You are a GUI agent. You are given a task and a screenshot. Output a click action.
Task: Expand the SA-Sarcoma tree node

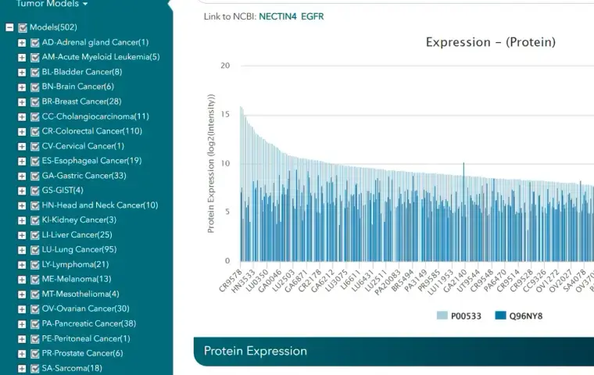[x=22, y=368]
